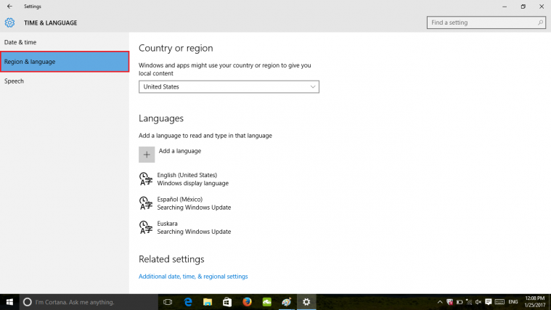The image size is (551, 310).
Task: Click the Country or region heading
Action: coord(176,48)
